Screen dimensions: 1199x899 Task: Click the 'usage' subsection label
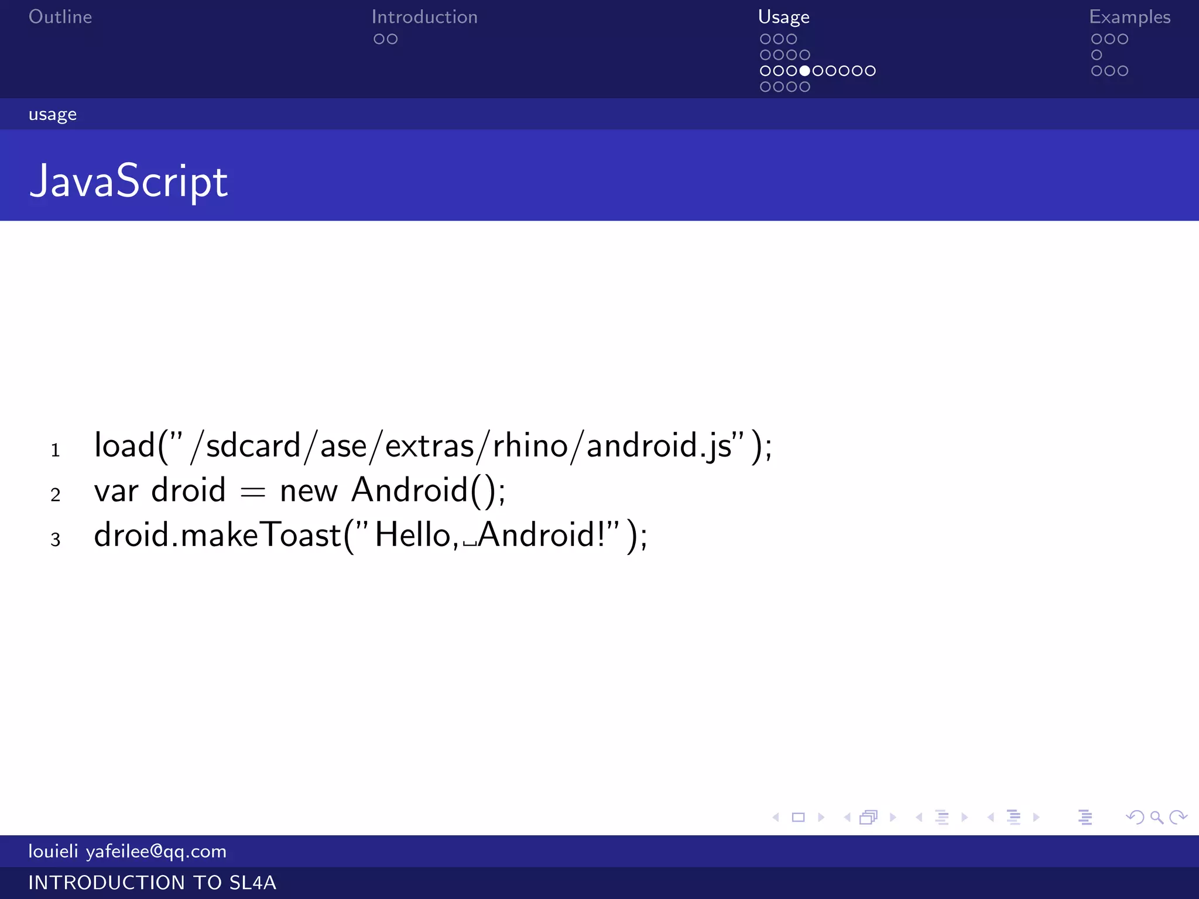[x=53, y=114]
